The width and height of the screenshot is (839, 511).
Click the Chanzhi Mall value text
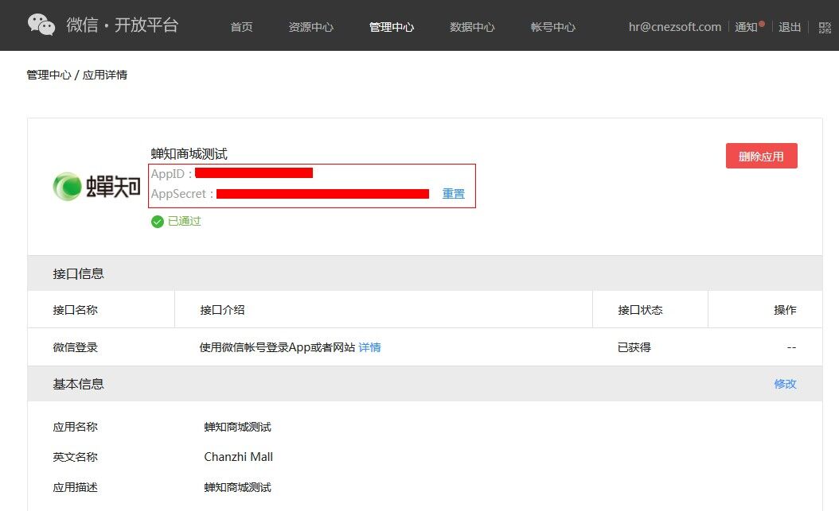click(x=239, y=457)
